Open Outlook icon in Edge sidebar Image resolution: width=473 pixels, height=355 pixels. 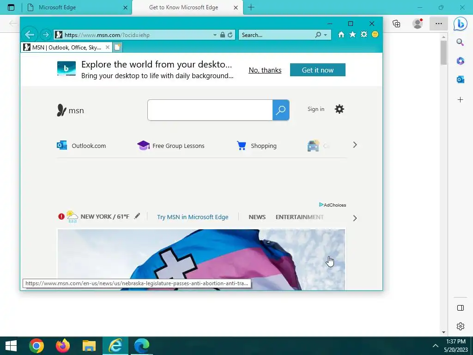461,80
